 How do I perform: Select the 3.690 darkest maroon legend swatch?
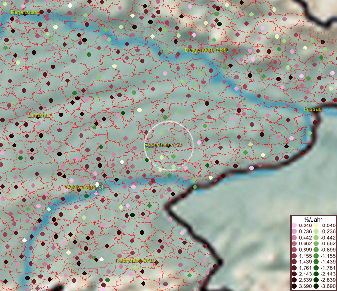click(294, 287)
